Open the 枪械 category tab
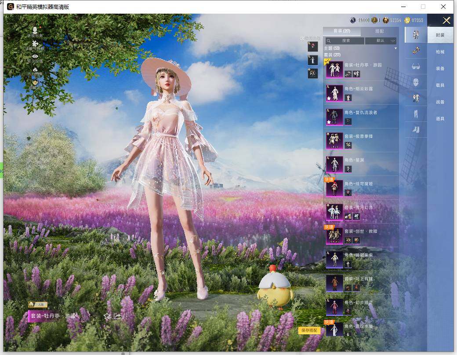 point(440,52)
